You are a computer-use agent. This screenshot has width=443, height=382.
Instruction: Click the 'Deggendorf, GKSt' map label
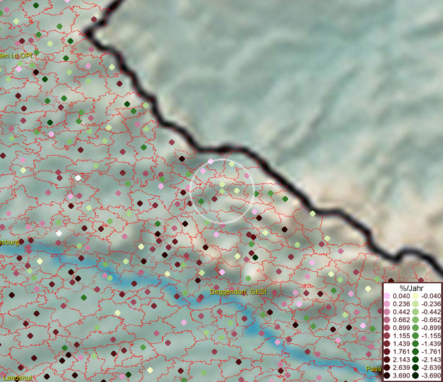tap(238, 292)
